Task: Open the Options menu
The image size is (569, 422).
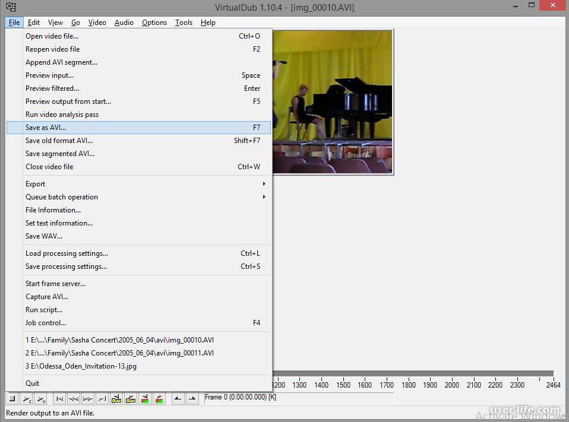Action: coord(154,23)
